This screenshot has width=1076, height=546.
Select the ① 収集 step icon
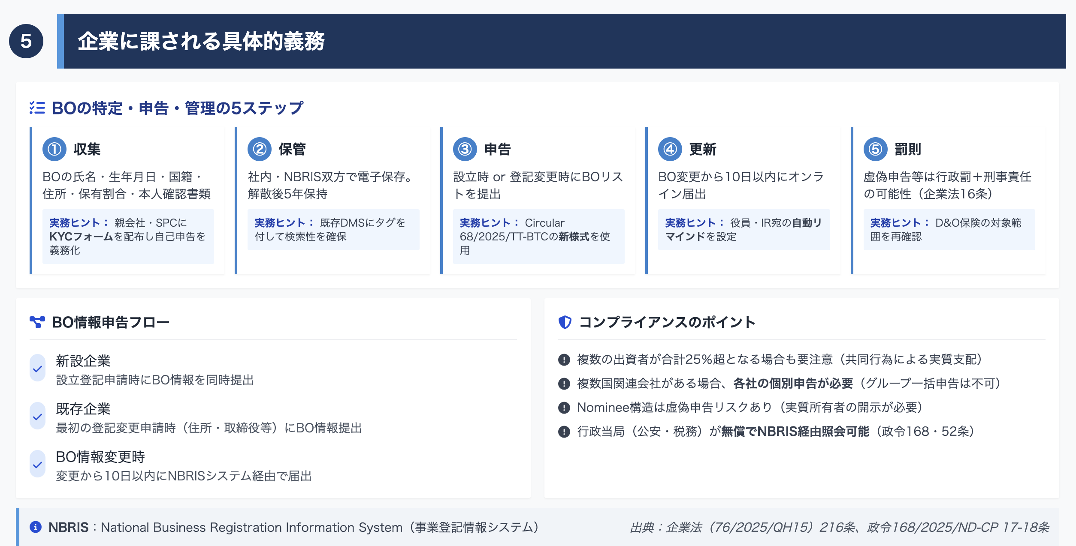click(x=54, y=149)
